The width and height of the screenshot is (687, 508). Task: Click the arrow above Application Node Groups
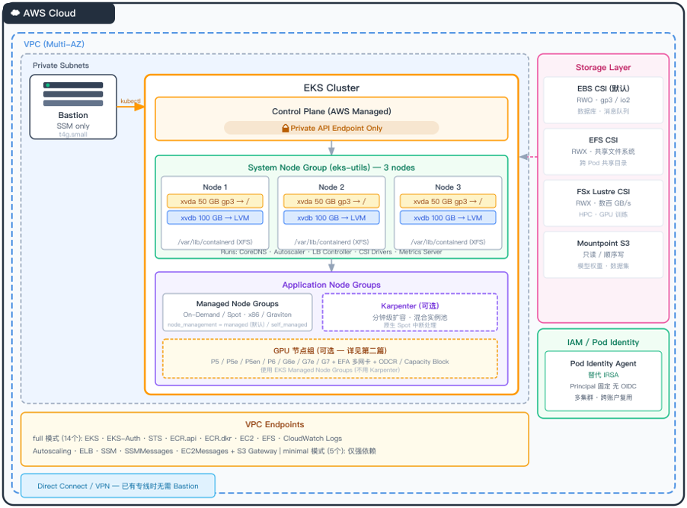331,265
